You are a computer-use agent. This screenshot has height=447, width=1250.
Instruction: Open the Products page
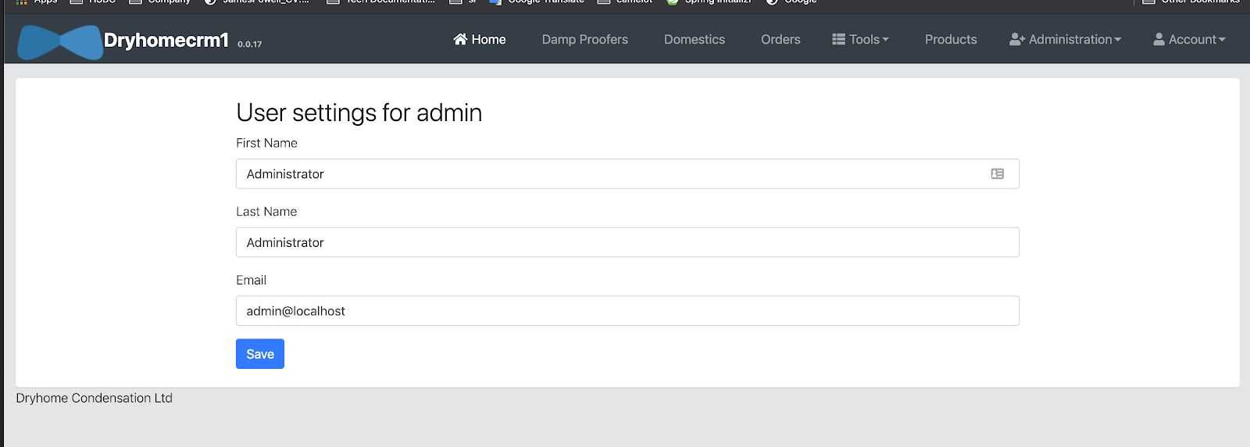click(950, 40)
